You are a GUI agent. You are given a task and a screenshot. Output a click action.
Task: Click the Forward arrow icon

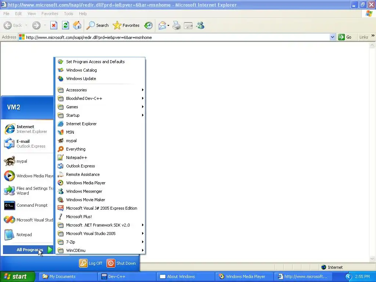click(x=36, y=25)
